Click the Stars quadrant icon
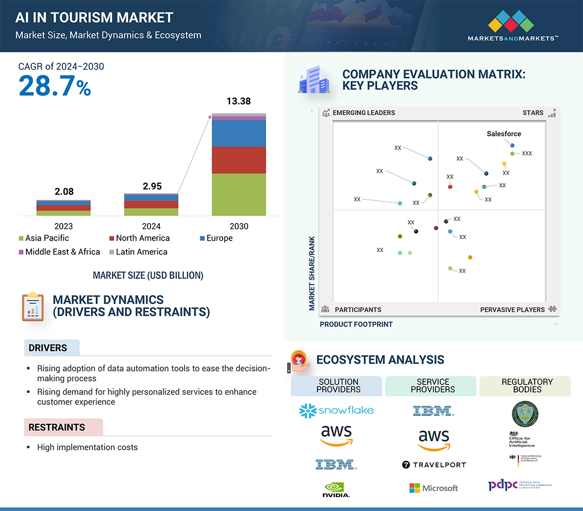This screenshot has width=583, height=511. tap(552, 113)
